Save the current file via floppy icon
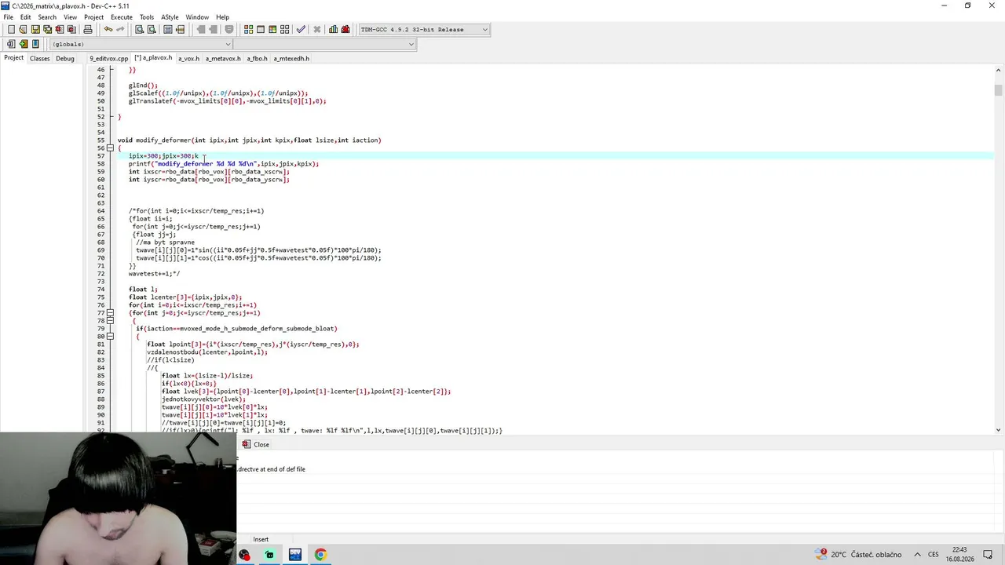This screenshot has height=565, width=1005. (x=35, y=30)
